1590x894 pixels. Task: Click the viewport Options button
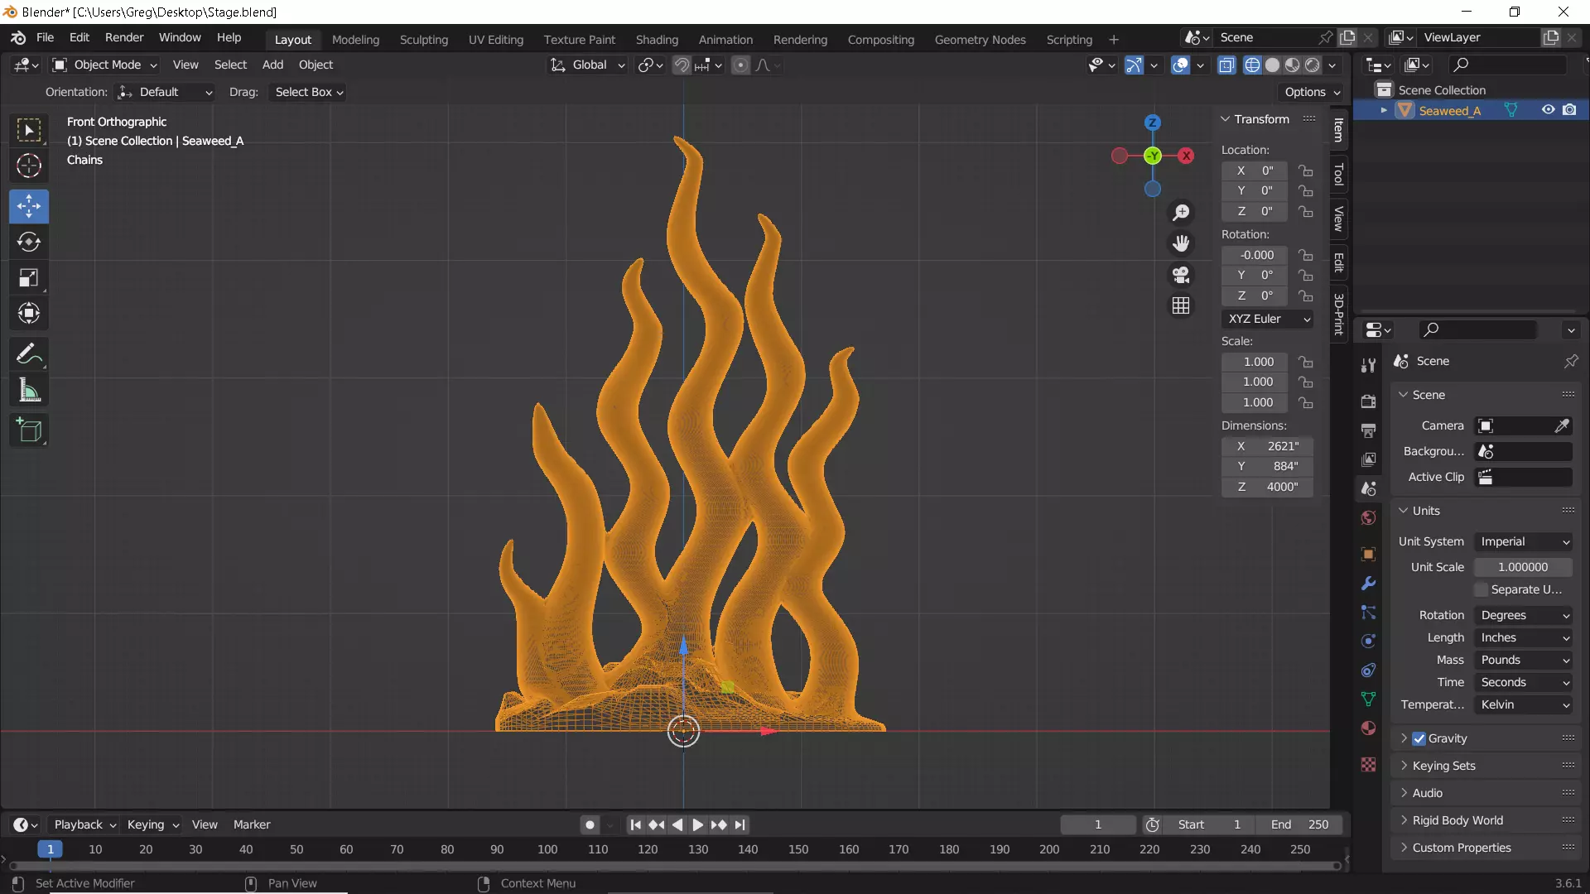[1312, 92]
